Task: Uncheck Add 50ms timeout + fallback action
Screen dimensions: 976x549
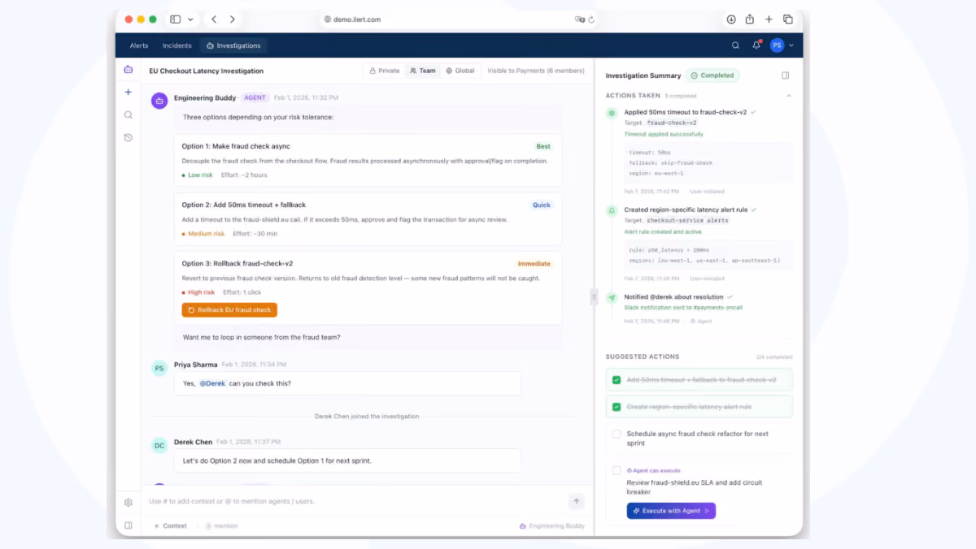Action: 617,380
